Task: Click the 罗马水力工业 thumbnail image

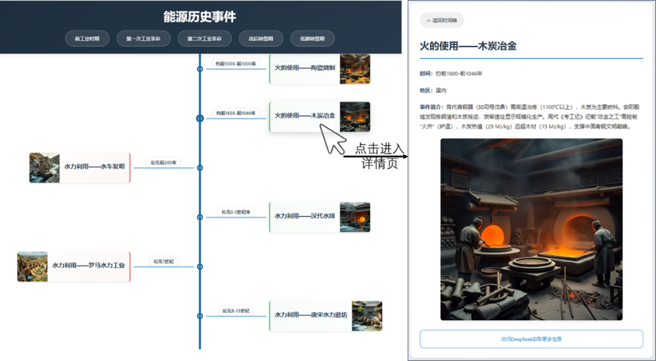Action: 32,267
